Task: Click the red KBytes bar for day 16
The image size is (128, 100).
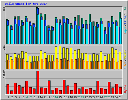Action: [x=64, y=87]
